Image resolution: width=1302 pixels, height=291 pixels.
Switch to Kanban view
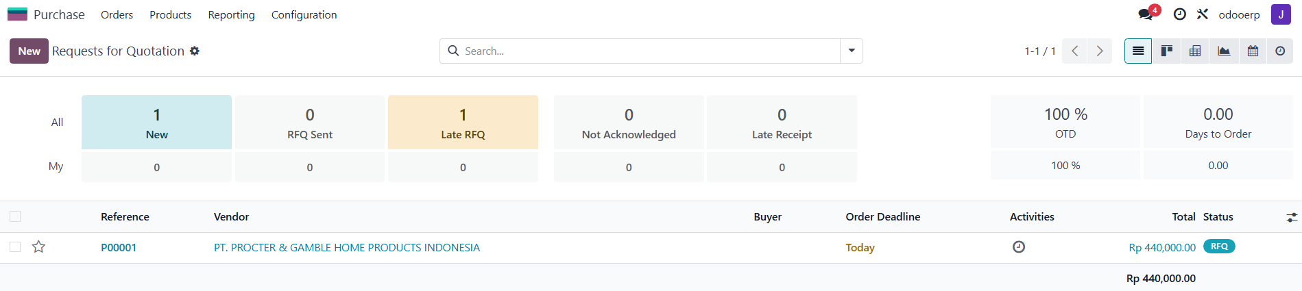[x=1166, y=51]
